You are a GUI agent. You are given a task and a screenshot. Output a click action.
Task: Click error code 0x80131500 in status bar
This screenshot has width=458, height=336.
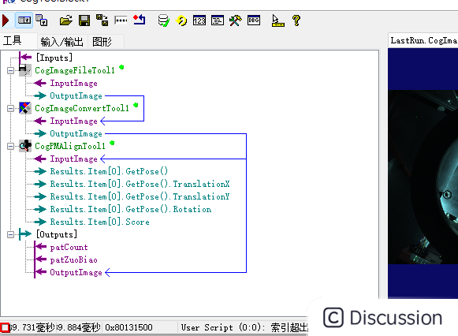128,327
